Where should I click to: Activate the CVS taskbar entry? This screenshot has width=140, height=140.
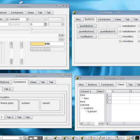tap(111, 138)
